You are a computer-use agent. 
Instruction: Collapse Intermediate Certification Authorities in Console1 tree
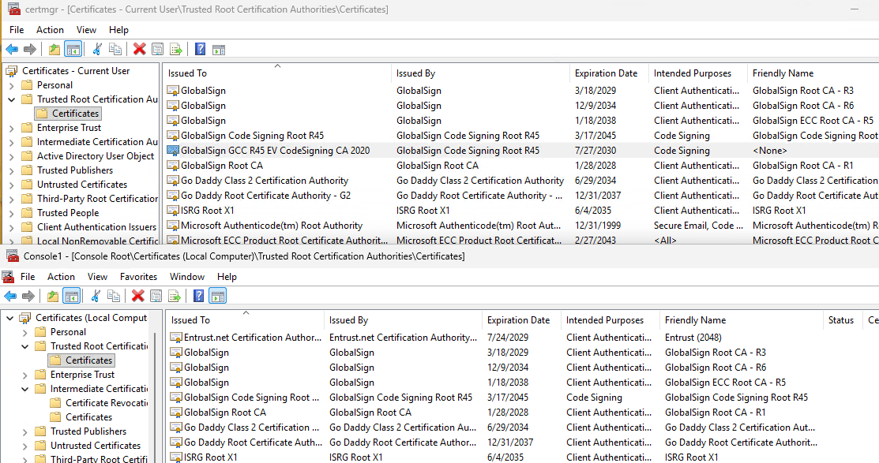pyautogui.click(x=24, y=389)
